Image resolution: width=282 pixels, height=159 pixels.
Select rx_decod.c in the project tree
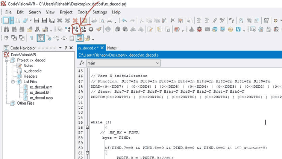click(x=33, y=71)
